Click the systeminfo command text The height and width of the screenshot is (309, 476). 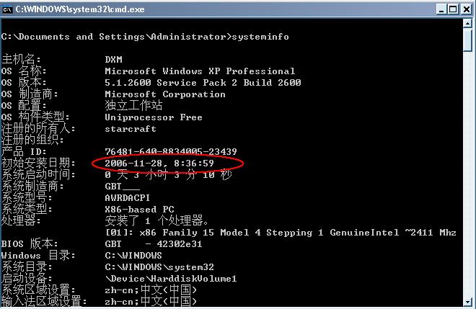coord(261,36)
